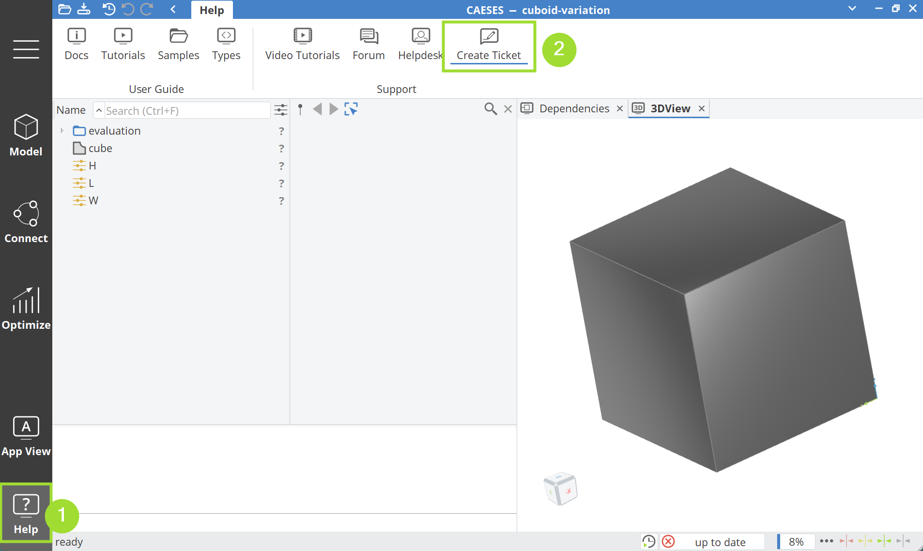Open the Forum support page
This screenshot has width=923, height=551.
click(369, 44)
